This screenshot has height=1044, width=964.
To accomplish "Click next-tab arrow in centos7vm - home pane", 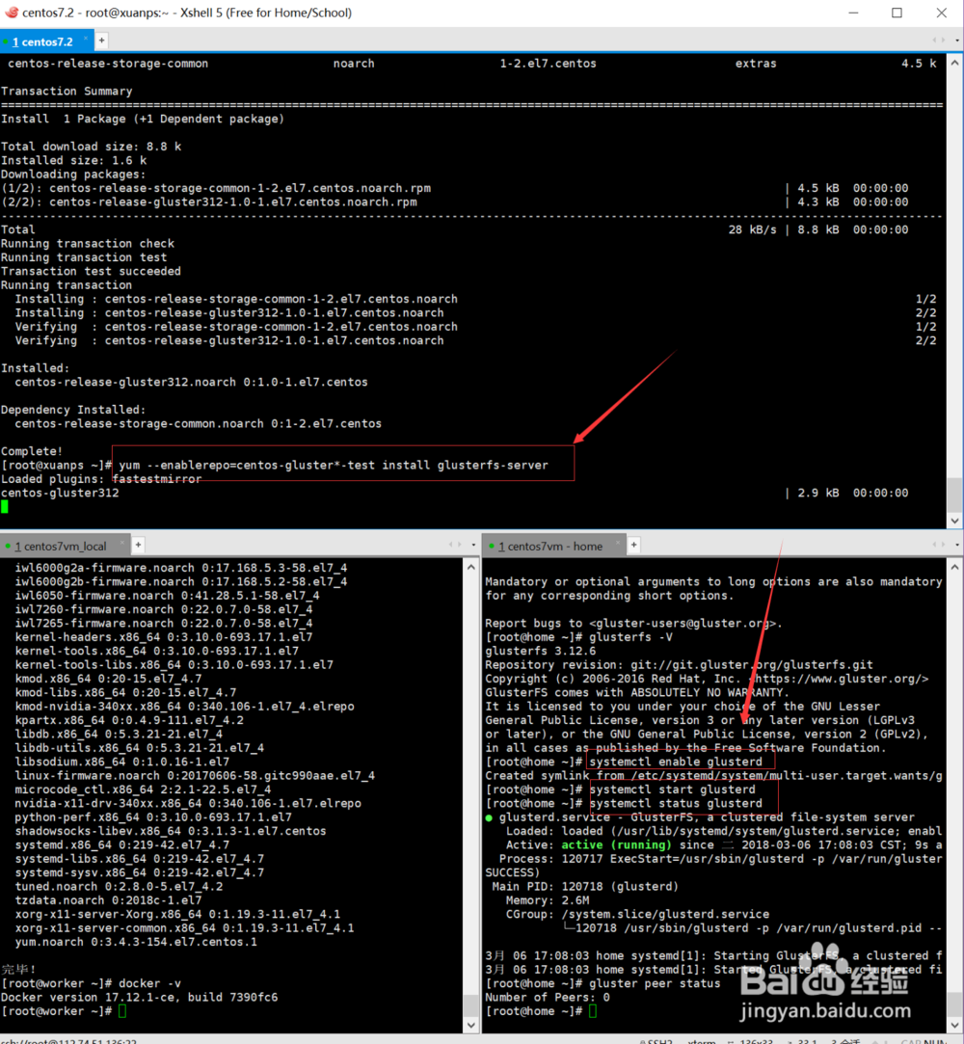I will pyautogui.click(x=943, y=545).
